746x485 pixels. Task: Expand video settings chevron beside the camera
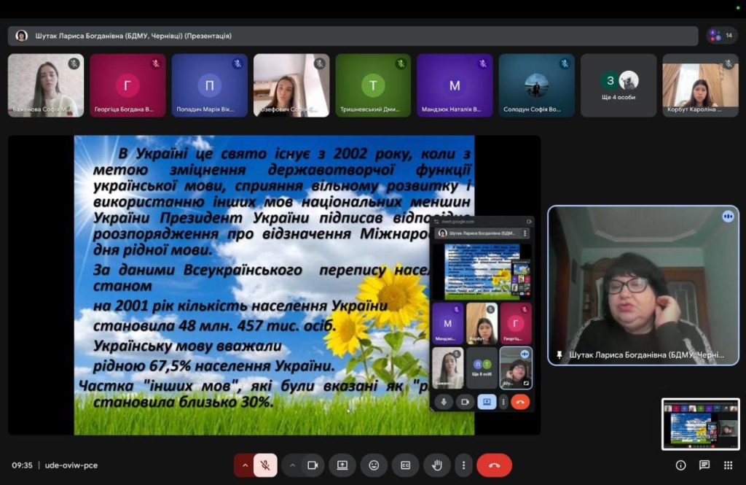[292, 465]
